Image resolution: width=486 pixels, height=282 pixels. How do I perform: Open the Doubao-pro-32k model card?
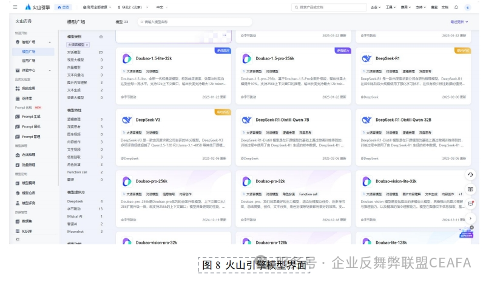tap(293, 199)
